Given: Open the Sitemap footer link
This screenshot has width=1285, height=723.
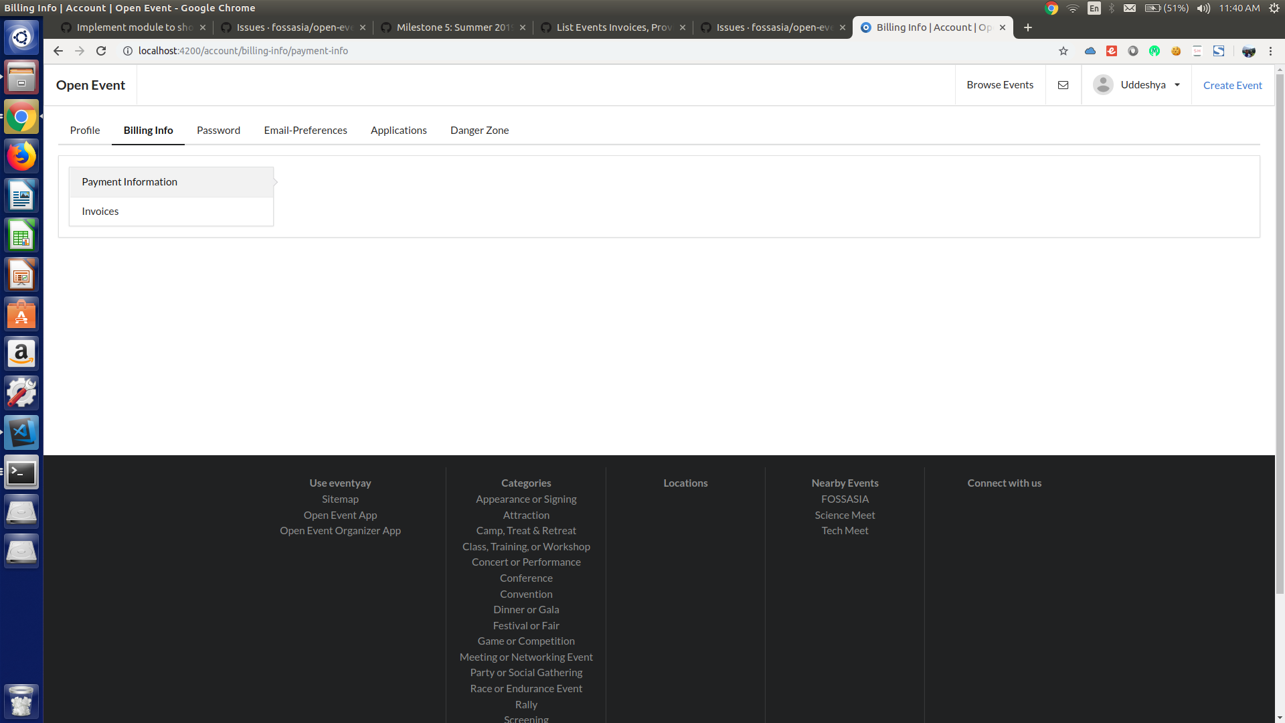Looking at the screenshot, I should coord(340,499).
